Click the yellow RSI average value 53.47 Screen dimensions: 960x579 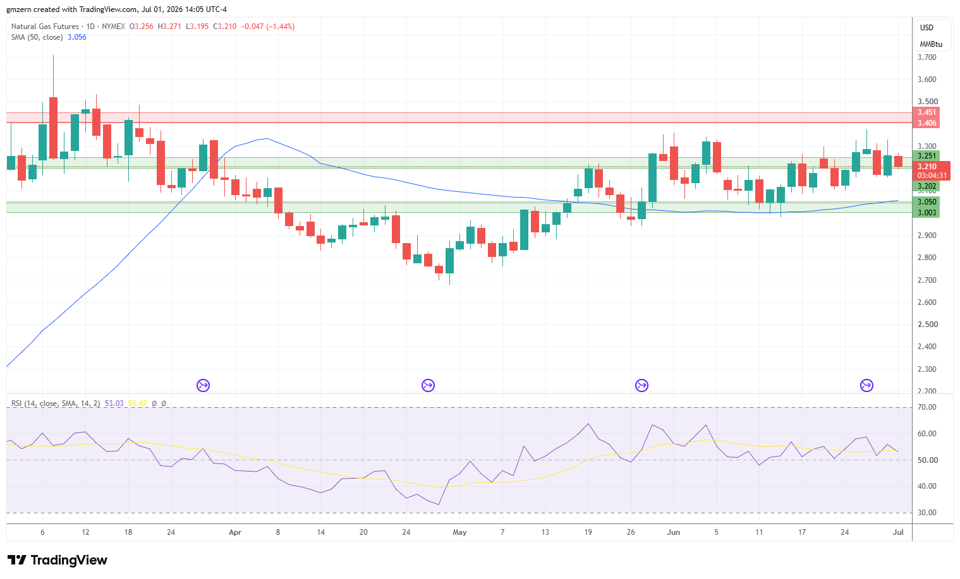pyautogui.click(x=137, y=403)
